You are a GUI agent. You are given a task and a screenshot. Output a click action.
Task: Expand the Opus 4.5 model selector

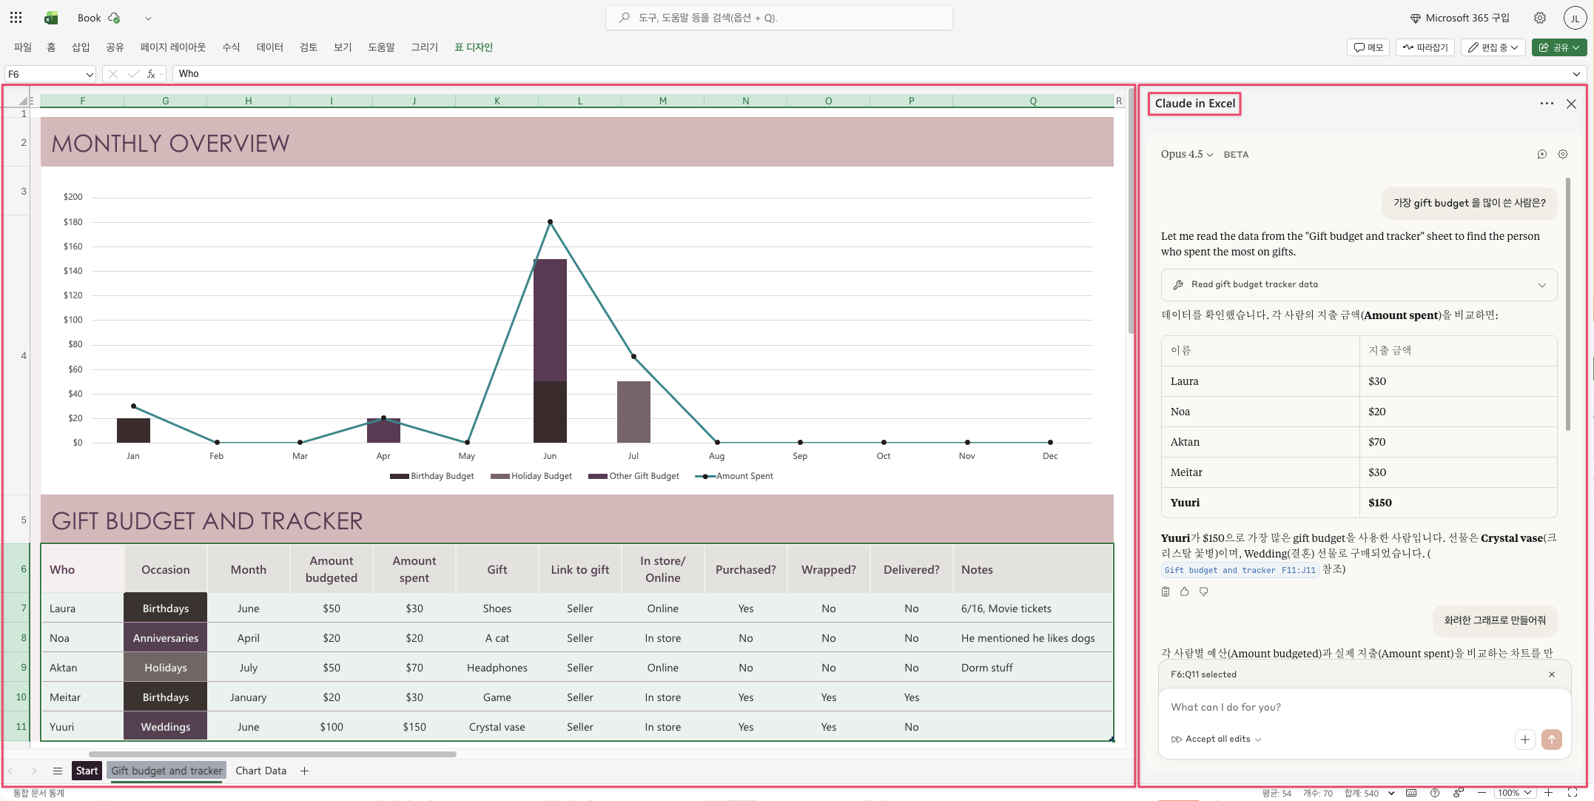1186,154
